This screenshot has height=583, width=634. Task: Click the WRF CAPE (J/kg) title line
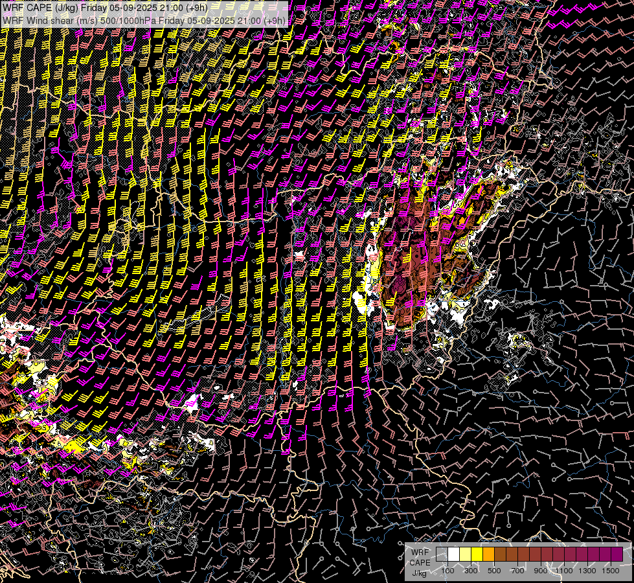click(x=105, y=8)
